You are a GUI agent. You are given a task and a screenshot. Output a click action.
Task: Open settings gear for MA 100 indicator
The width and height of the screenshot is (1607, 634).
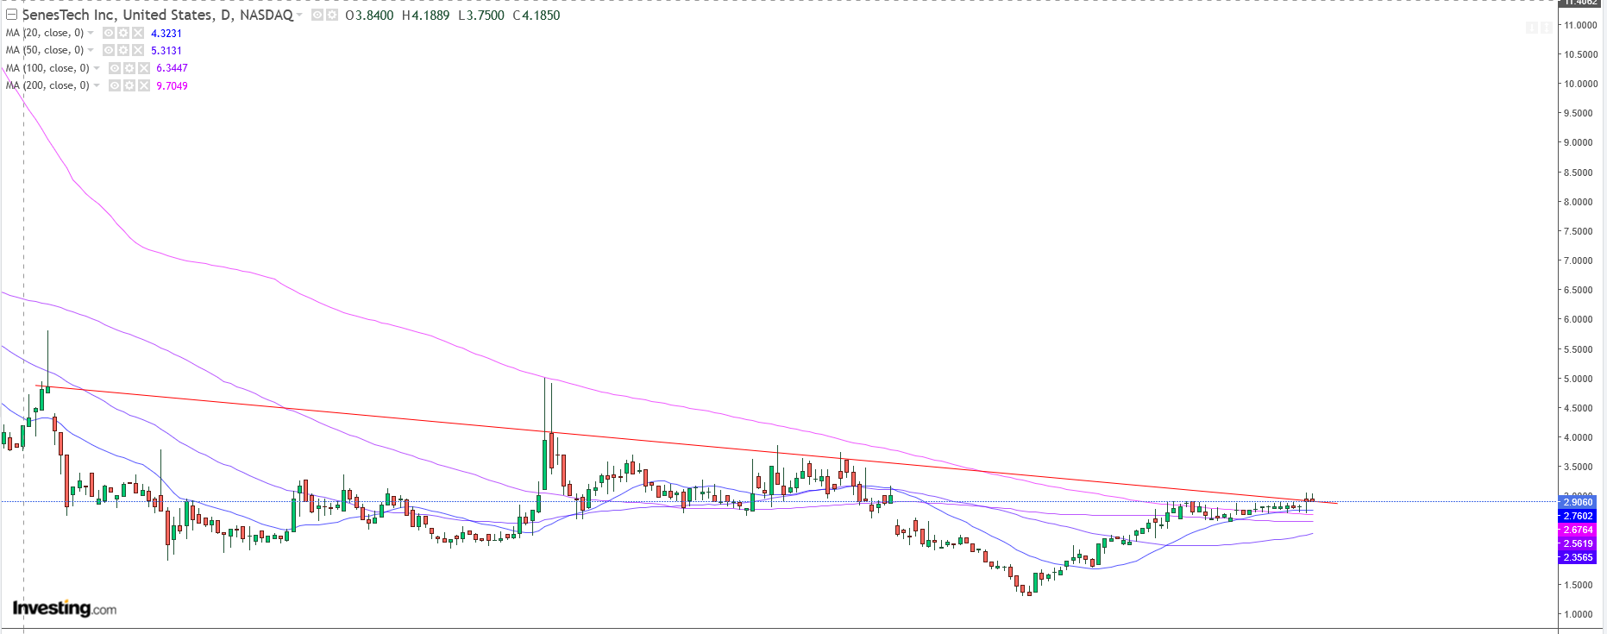(129, 68)
